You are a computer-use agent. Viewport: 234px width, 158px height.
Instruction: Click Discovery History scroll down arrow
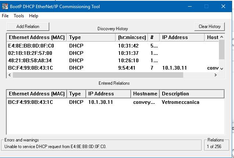pyautogui.click(x=222, y=69)
